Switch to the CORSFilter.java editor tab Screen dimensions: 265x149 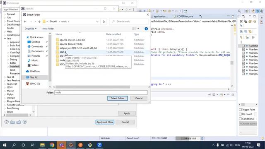tap(183, 17)
